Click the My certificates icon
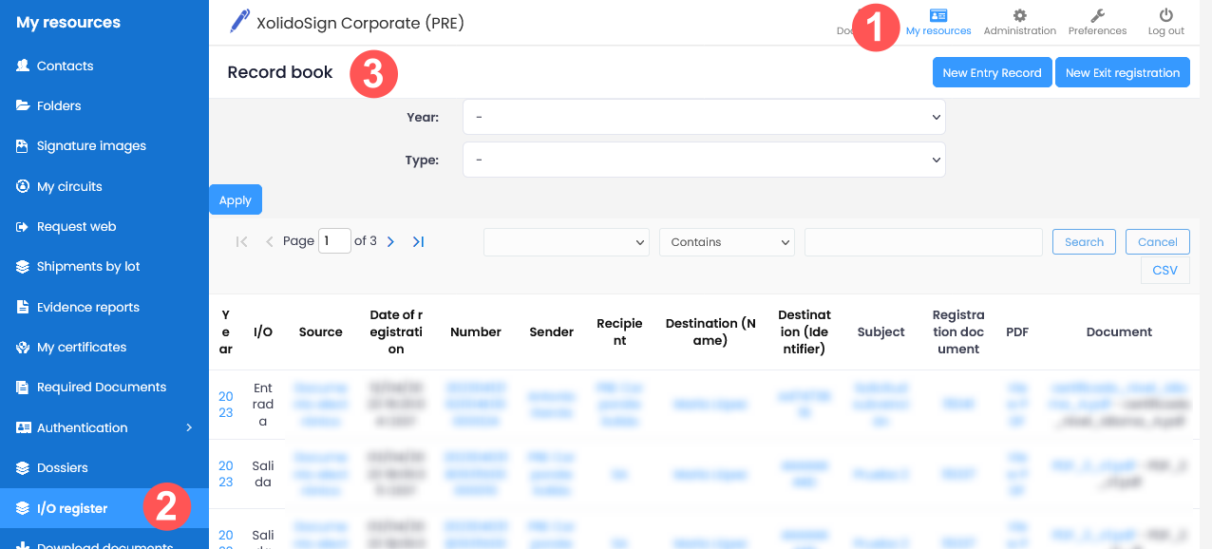Screen dimensions: 1212x549 pos(23,347)
